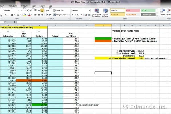Open the Number dialog launcher
Image resolution: width=171 pixels, height=114 pixels.
90,19
